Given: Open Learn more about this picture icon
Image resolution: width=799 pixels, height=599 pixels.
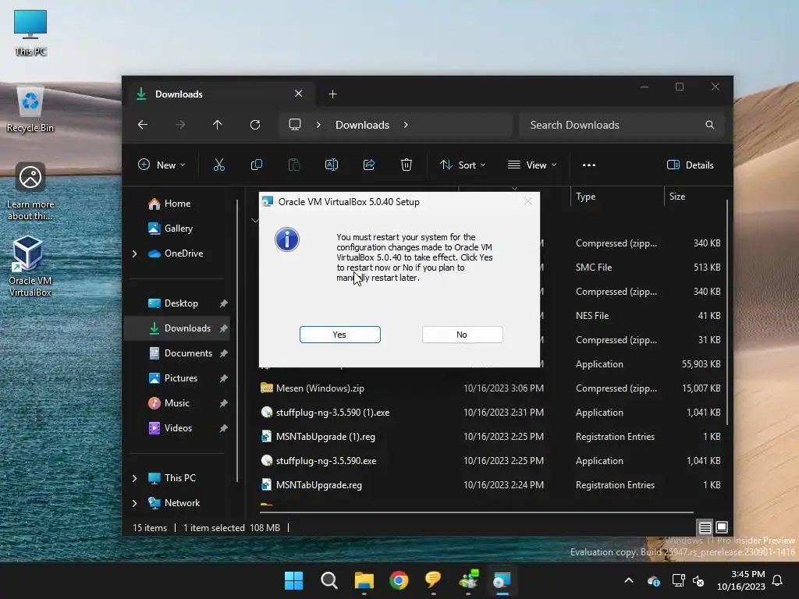Looking at the screenshot, I should [x=30, y=191].
